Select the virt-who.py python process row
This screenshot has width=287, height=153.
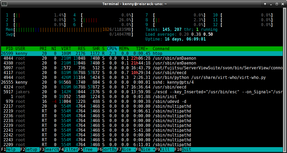(x=142, y=78)
